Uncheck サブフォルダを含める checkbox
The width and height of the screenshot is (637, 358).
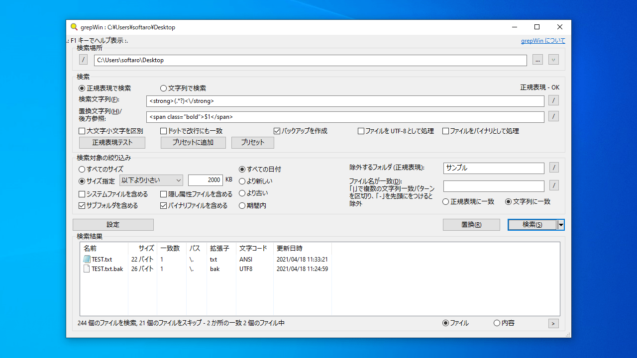(x=108, y=205)
